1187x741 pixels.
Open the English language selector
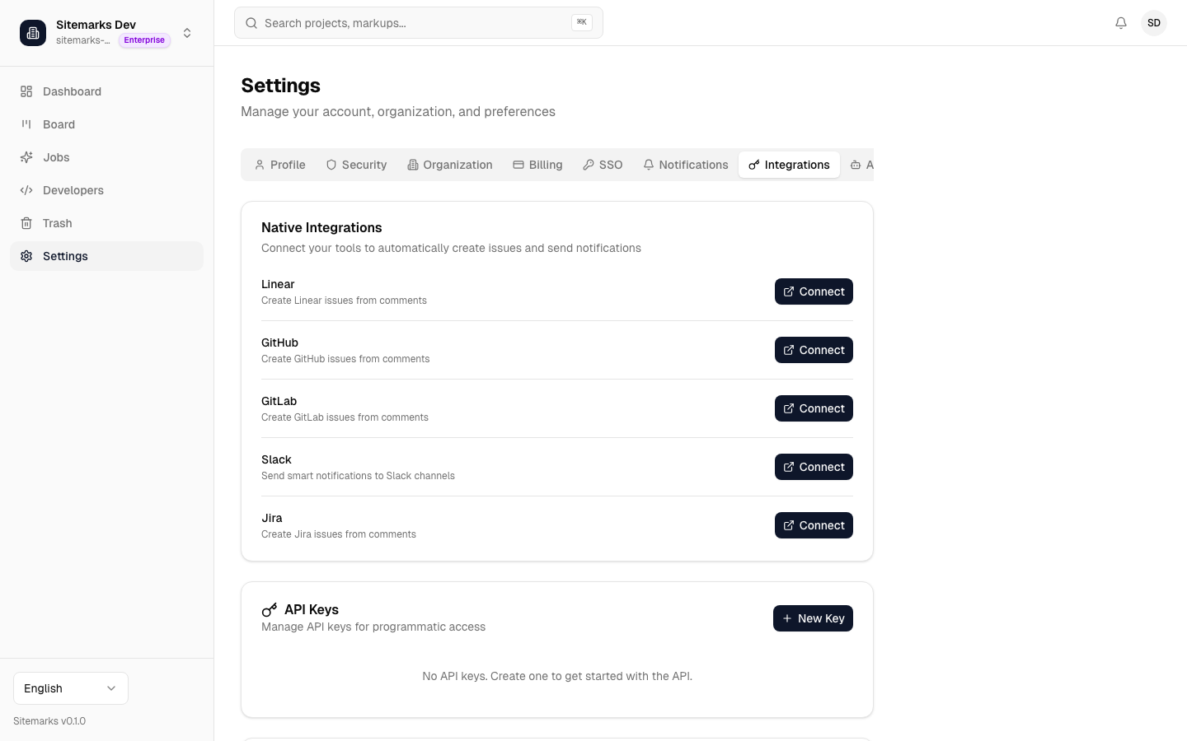pos(70,688)
